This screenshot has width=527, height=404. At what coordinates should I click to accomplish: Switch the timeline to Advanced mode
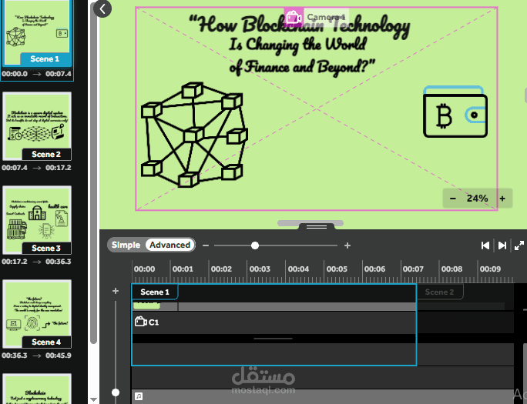(x=170, y=245)
